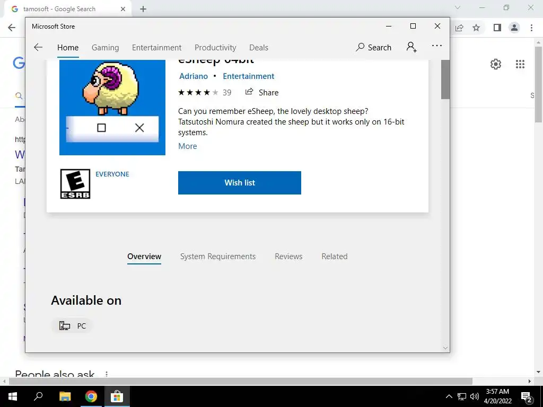Click the 39 ratings count

click(x=227, y=92)
